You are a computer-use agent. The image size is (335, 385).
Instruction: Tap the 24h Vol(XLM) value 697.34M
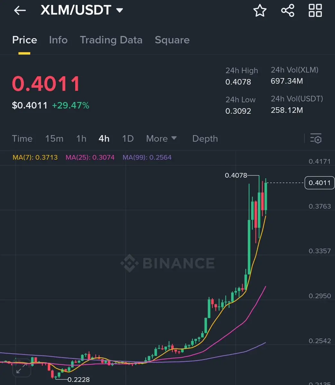[287, 81]
